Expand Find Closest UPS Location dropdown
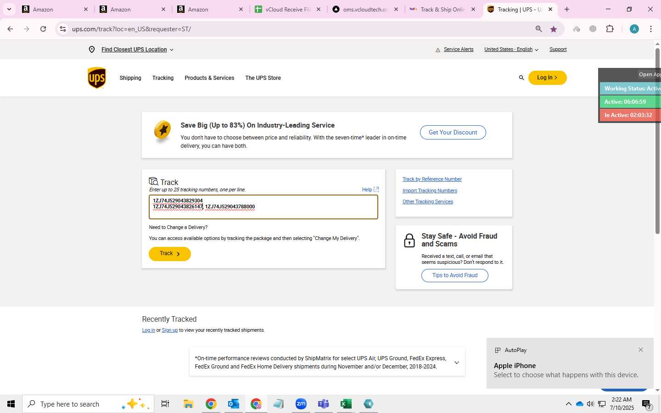This screenshot has width=661, height=413. coord(172,50)
